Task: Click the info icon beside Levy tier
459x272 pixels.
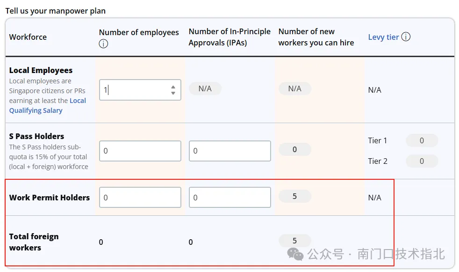Action: click(x=406, y=37)
